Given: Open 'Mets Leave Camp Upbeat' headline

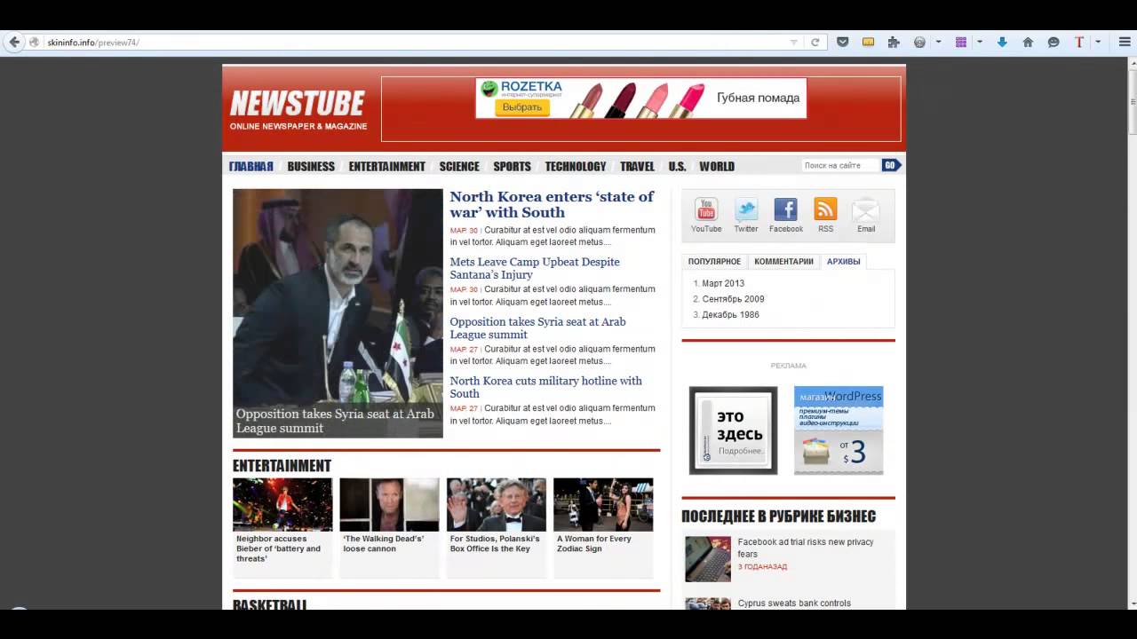Looking at the screenshot, I should point(535,268).
